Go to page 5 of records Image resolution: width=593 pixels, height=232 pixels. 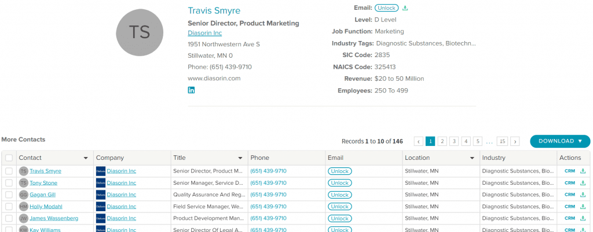click(478, 141)
